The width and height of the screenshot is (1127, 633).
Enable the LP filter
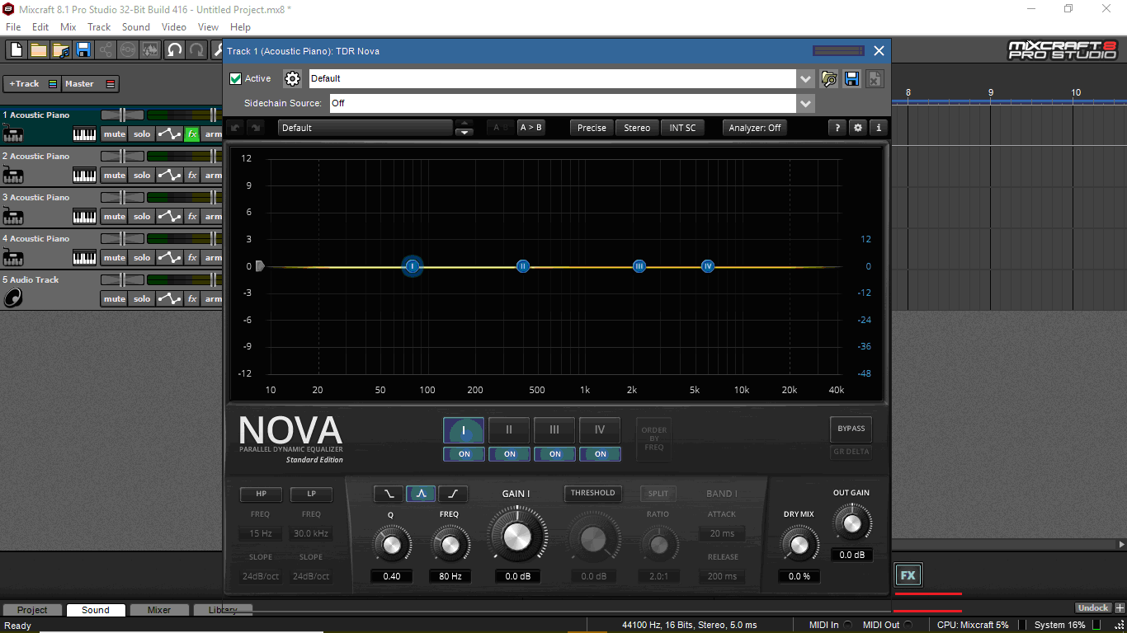311,495
